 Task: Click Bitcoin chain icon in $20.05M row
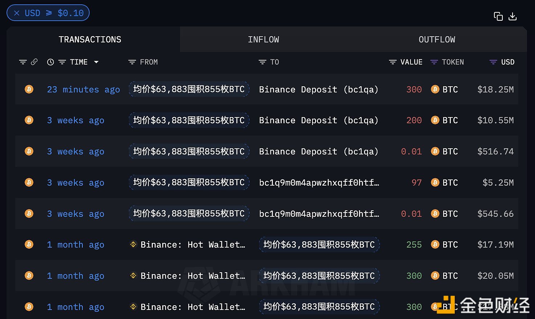tap(29, 276)
